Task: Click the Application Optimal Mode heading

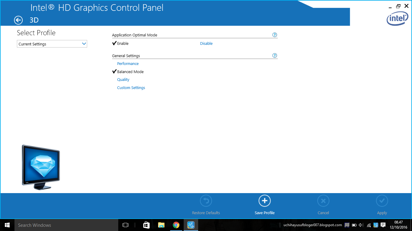Action: coord(135,35)
